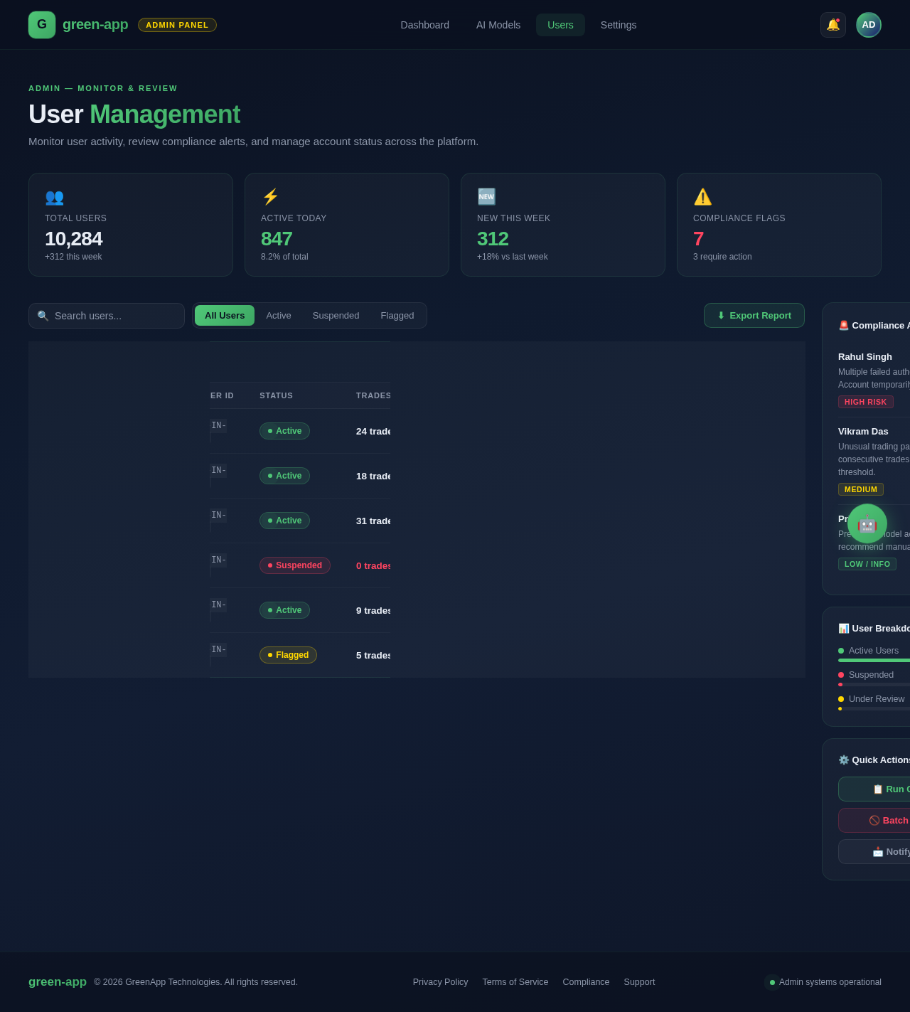Click the Suspended status badge
910x1012 pixels.
point(295,565)
